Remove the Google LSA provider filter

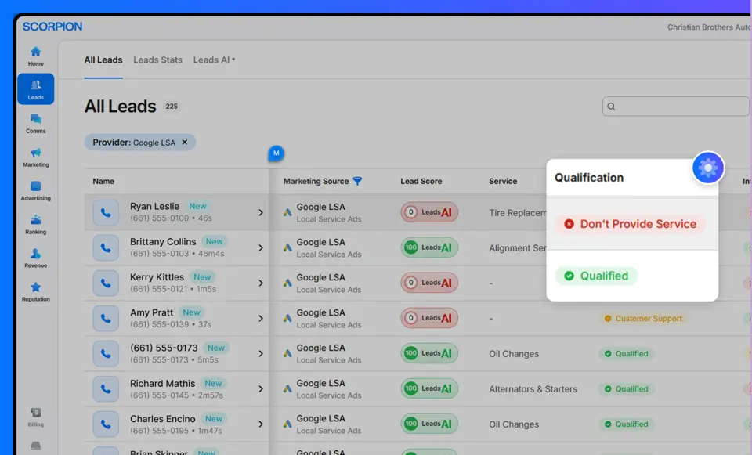pyautogui.click(x=185, y=143)
